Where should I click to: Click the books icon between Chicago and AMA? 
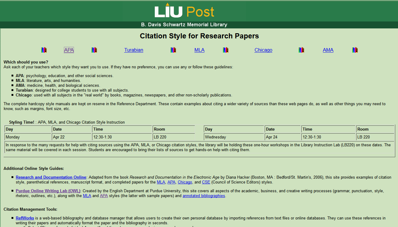tap(301, 50)
